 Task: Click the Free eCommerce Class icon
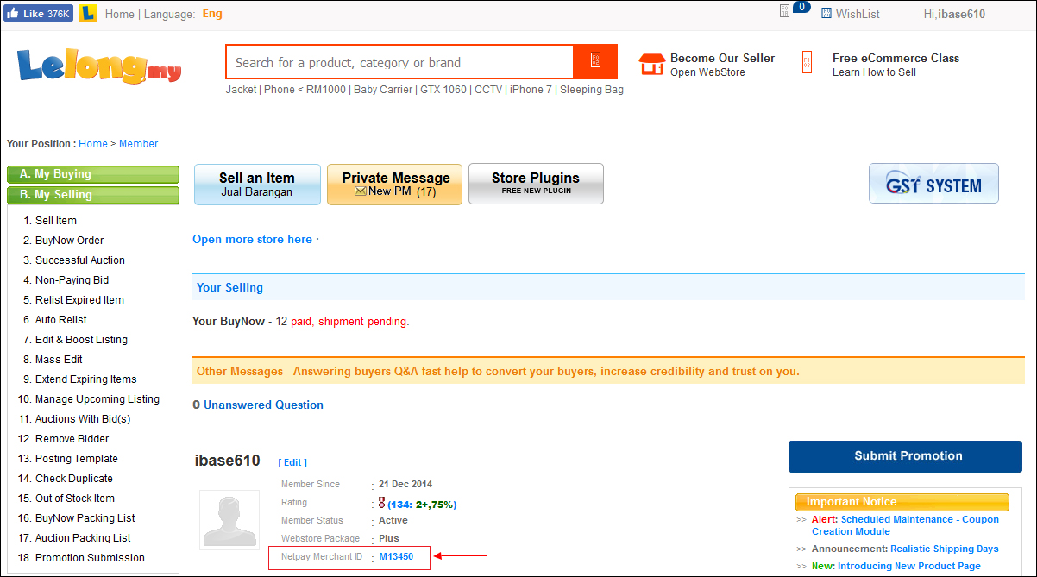click(x=807, y=62)
